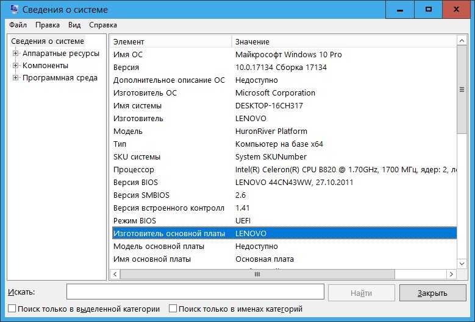The image size is (475, 322).
Task: Click the Microsoft Corporation value
Action: click(x=275, y=93)
